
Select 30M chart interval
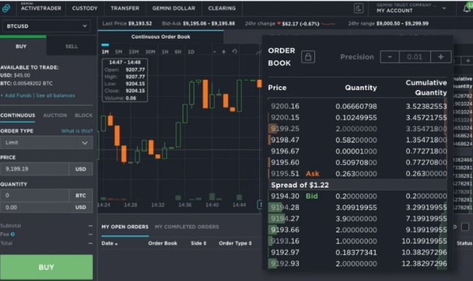tap(150, 52)
